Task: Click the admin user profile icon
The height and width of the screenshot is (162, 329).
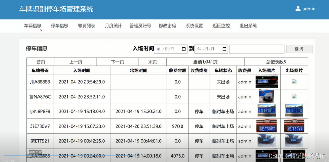Action: tap(298, 9)
